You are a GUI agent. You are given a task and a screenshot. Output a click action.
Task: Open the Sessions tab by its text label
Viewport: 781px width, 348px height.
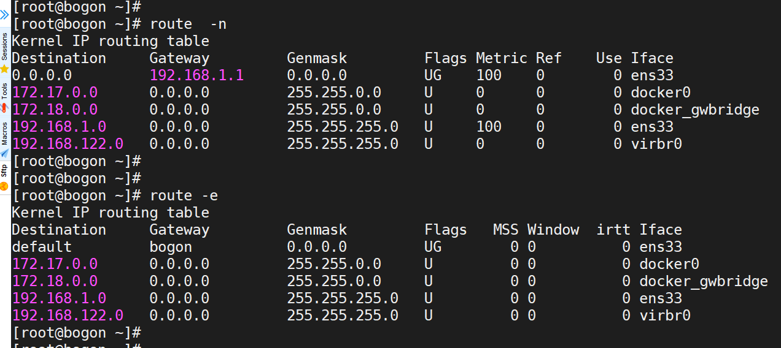click(4, 47)
